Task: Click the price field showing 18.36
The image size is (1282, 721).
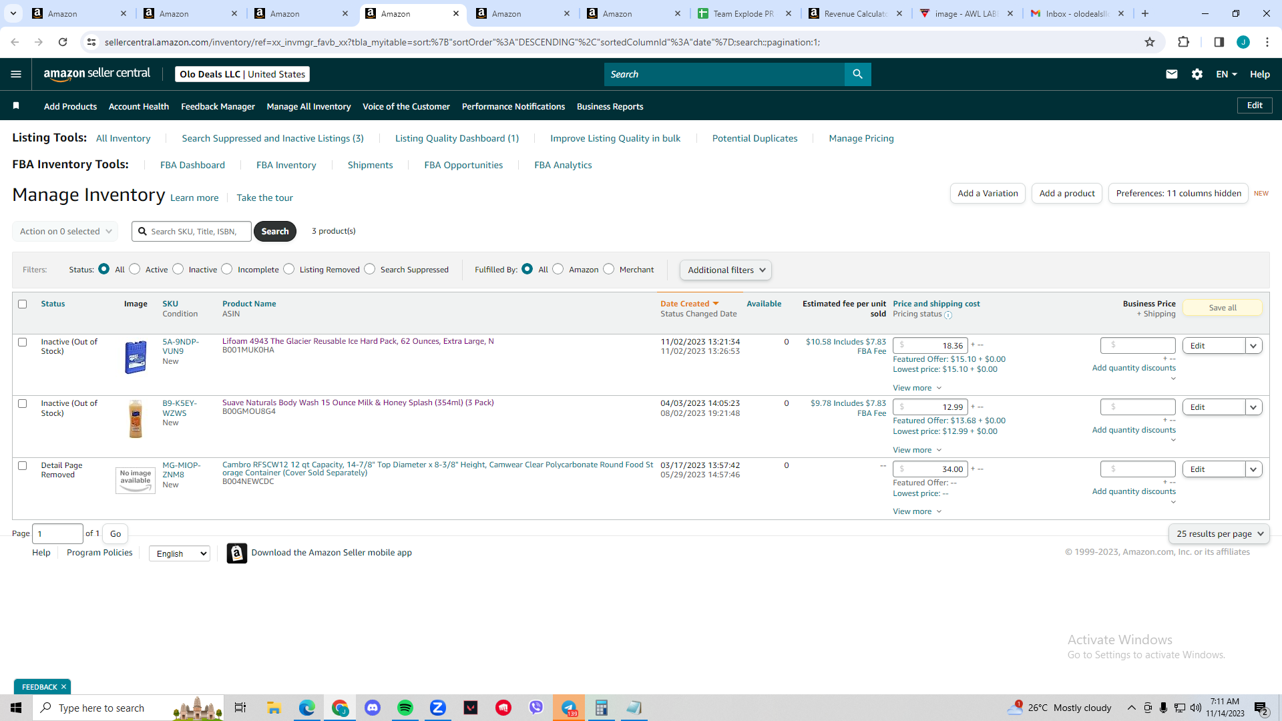Action: (931, 345)
